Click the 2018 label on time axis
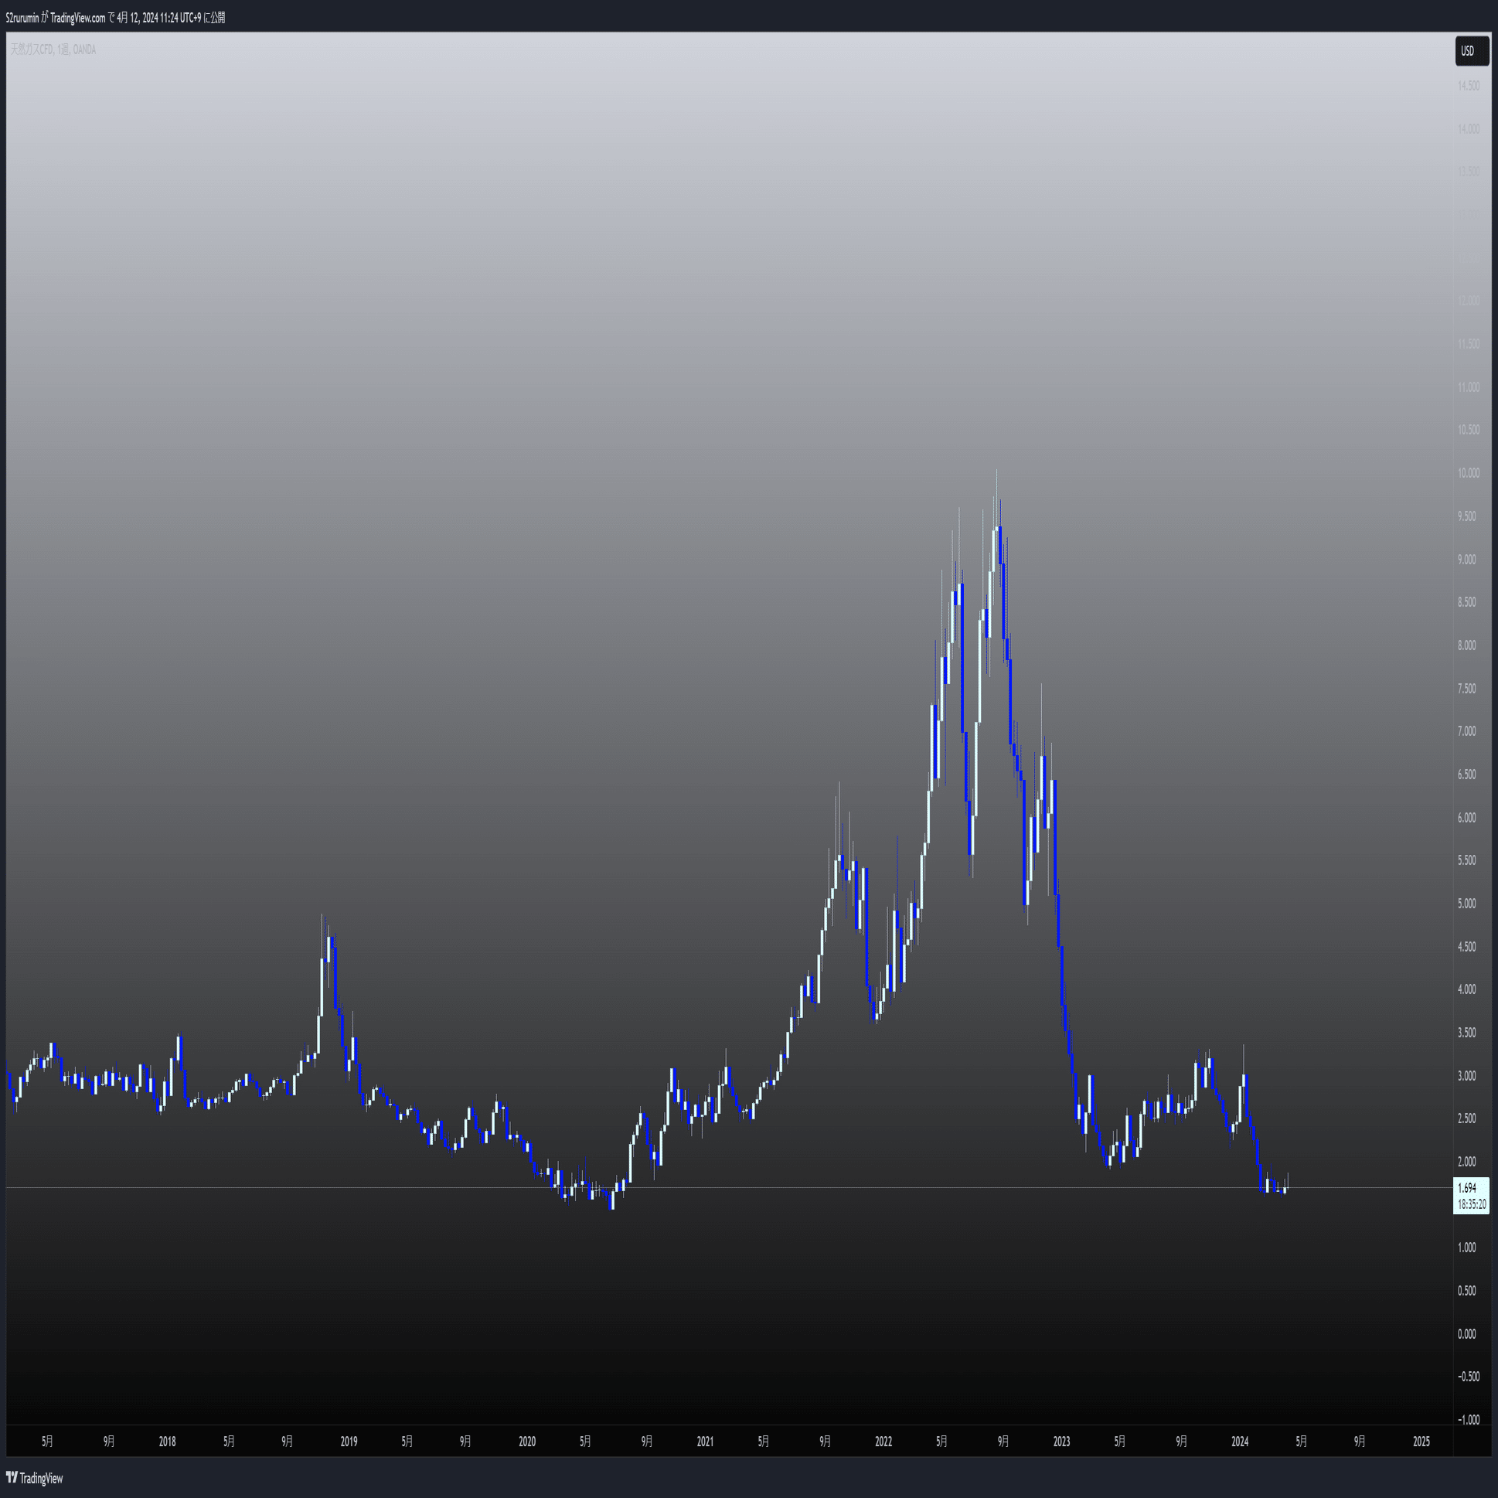Viewport: 1498px width, 1498px height. pos(167,1442)
